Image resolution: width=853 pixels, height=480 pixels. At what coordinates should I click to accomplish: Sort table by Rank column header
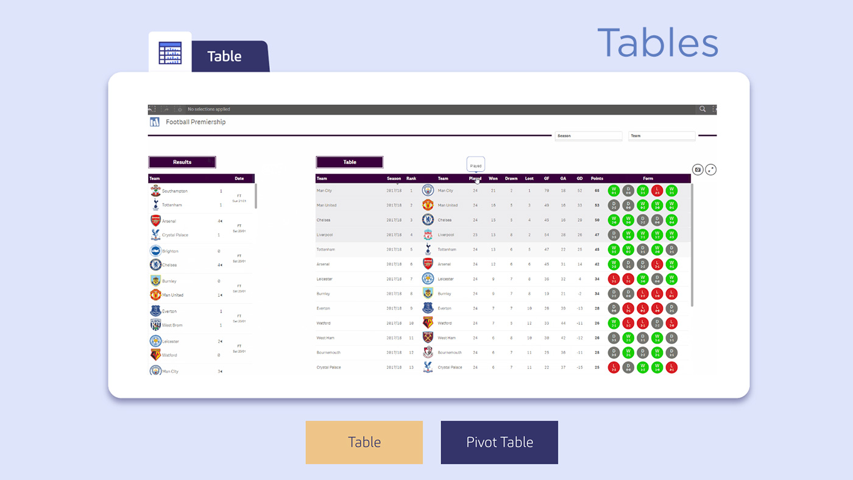pos(411,178)
